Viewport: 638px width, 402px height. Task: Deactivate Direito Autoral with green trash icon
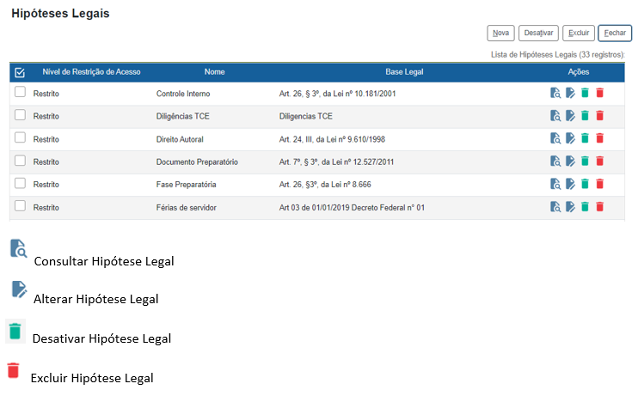tap(585, 138)
